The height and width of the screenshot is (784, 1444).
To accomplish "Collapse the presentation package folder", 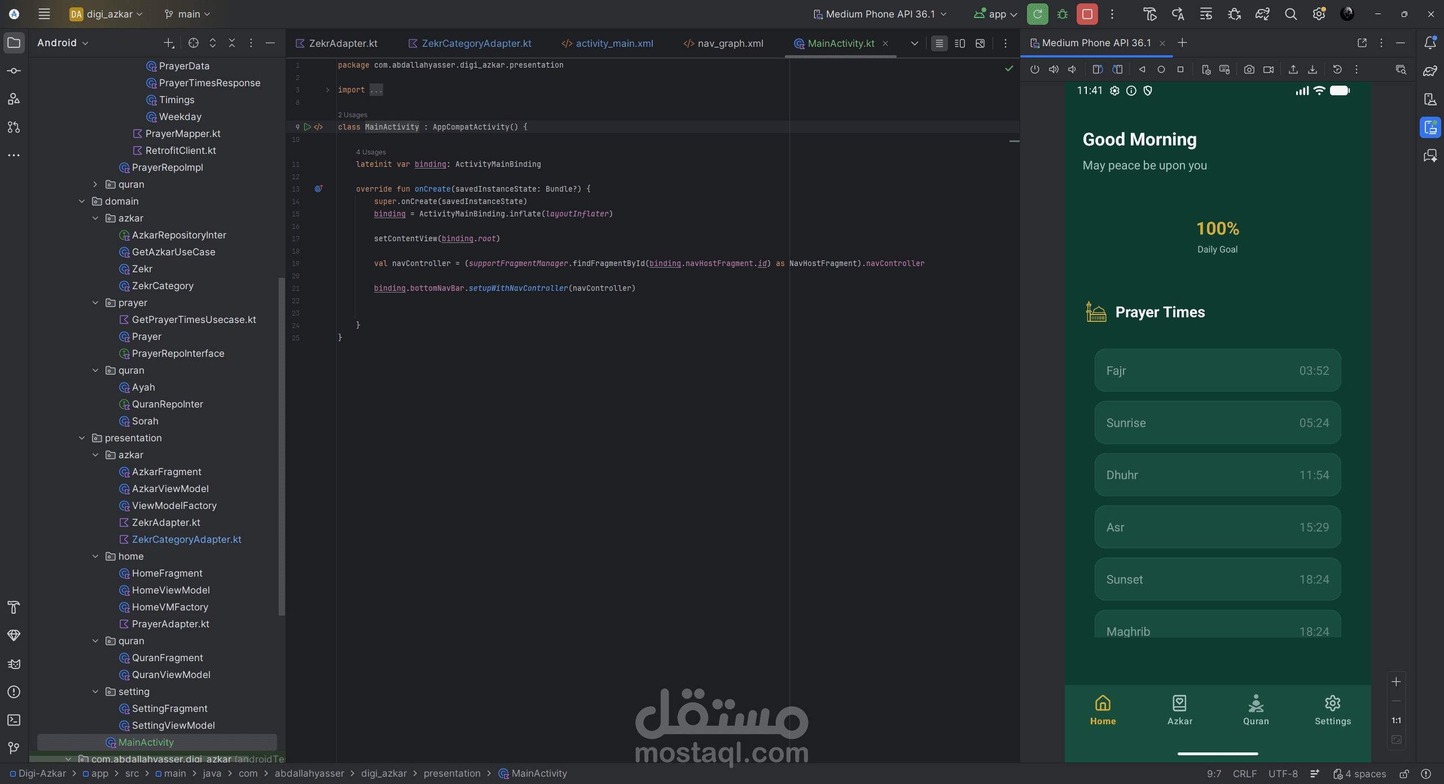I will (x=82, y=438).
